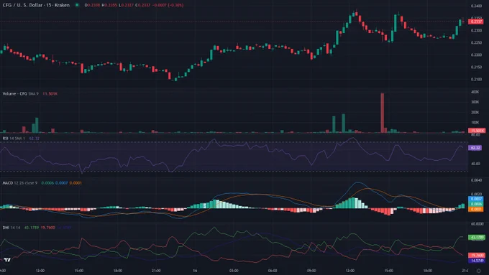This screenshot has width=489, height=275.
Task: Click the close value C0.2337 in the header
Action: click(143, 5)
